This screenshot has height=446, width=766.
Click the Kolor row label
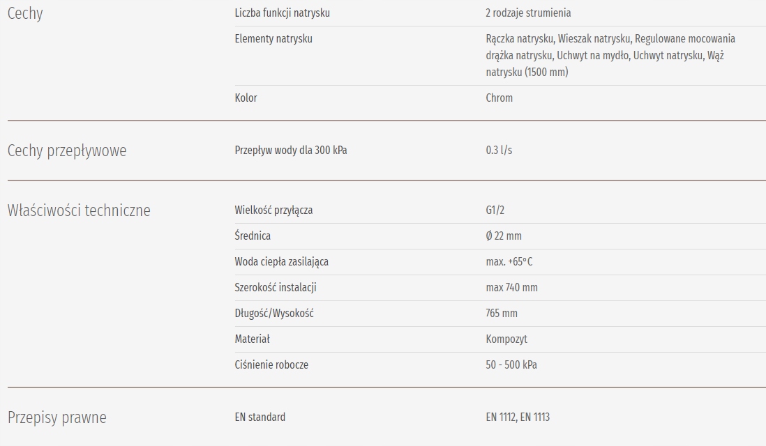pos(246,98)
